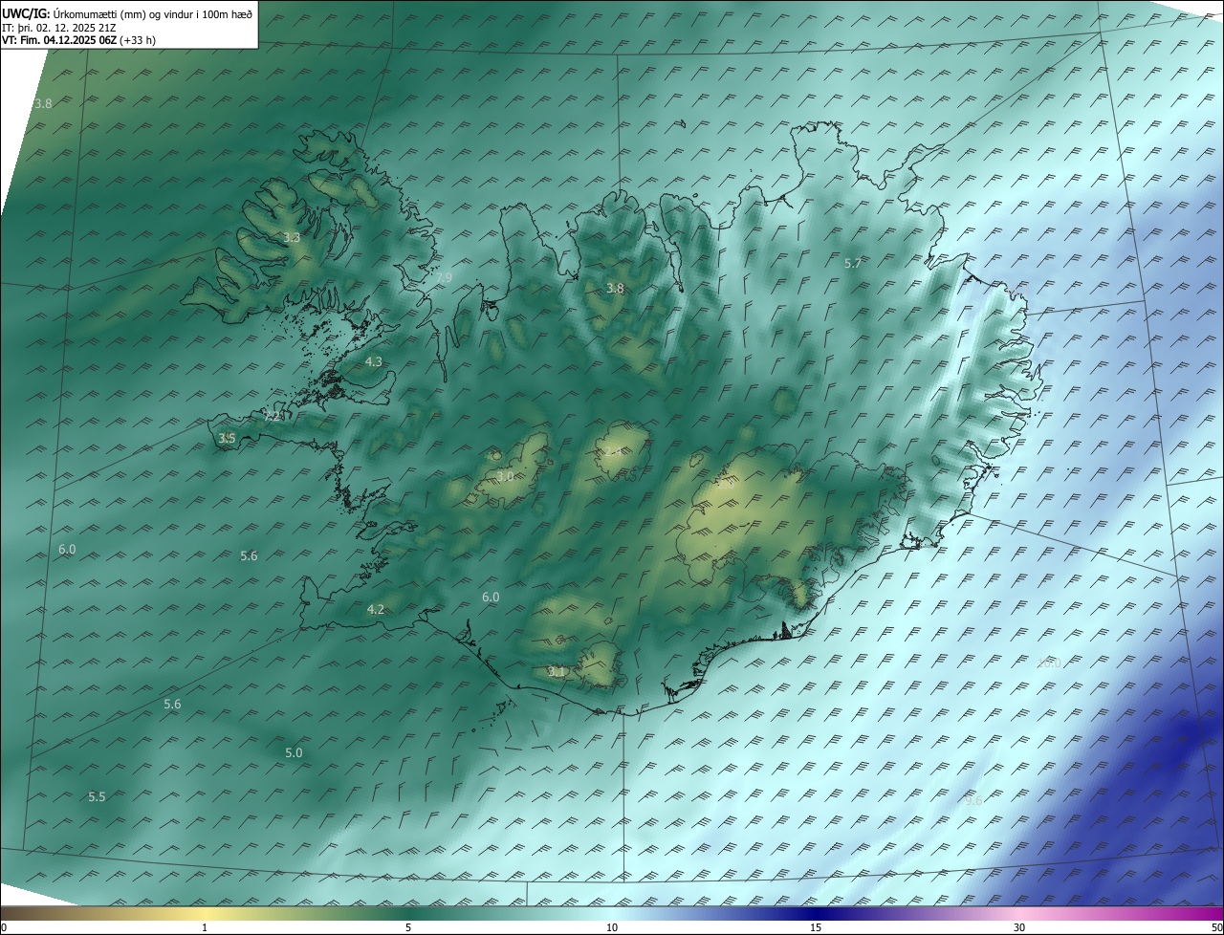Screen dimensions: 1224x935
Task: Click the 30 tick on the color scale
Action: tap(1019, 927)
